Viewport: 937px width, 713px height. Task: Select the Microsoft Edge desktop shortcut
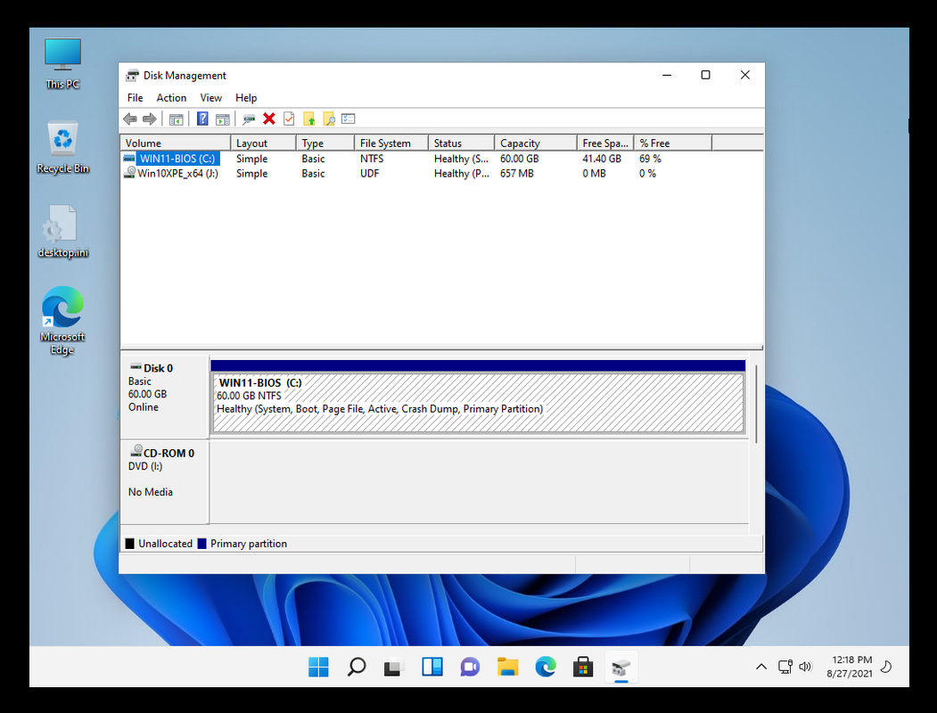(62, 321)
